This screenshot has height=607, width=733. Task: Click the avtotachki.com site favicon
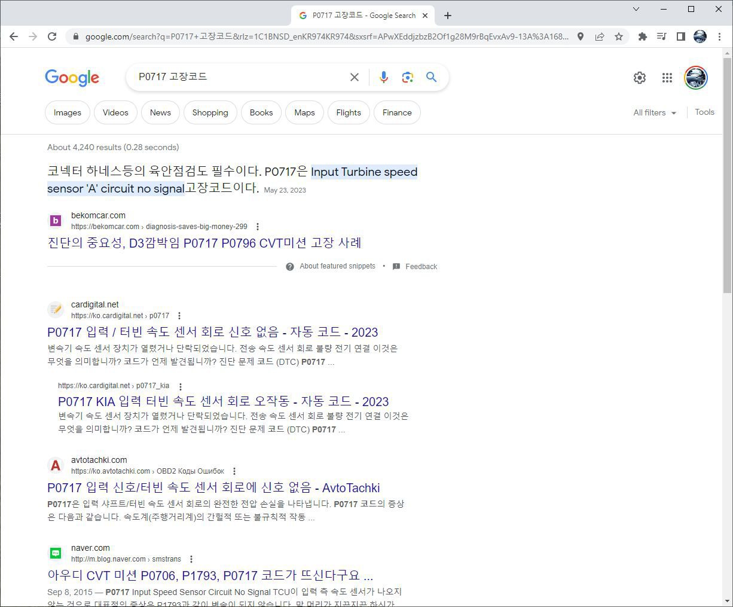(x=56, y=465)
